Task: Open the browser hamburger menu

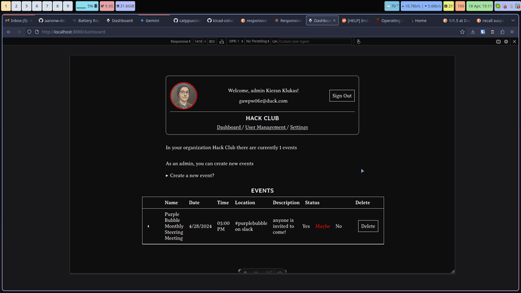Action: pyautogui.click(x=513, y=31)
